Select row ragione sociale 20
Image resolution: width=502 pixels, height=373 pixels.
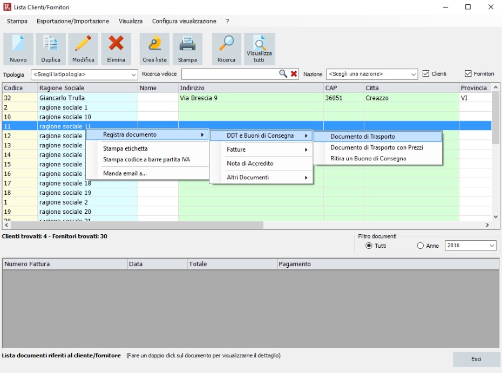pos(247,212)
